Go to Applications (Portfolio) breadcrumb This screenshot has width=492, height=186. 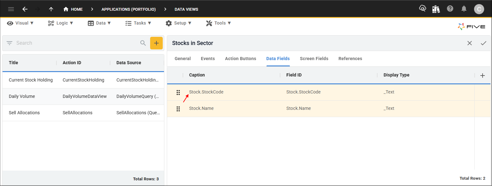[128, 9]
